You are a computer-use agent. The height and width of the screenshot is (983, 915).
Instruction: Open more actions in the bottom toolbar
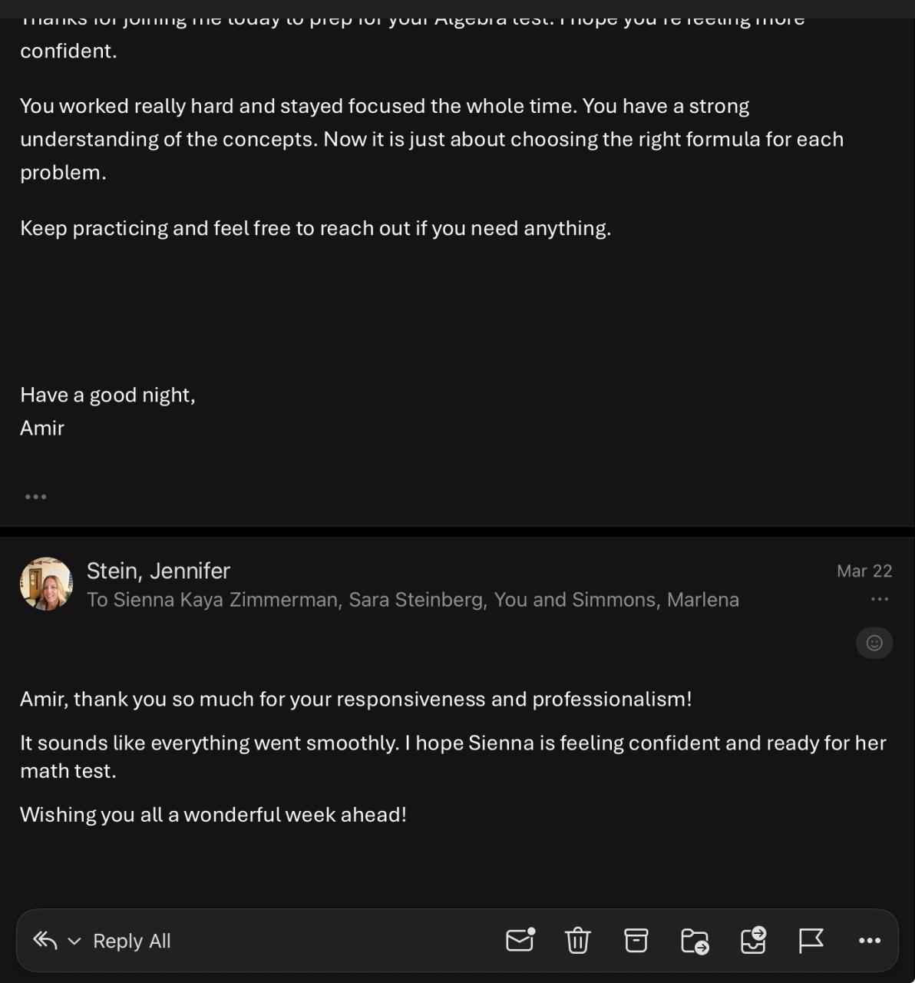click(869, 940)
